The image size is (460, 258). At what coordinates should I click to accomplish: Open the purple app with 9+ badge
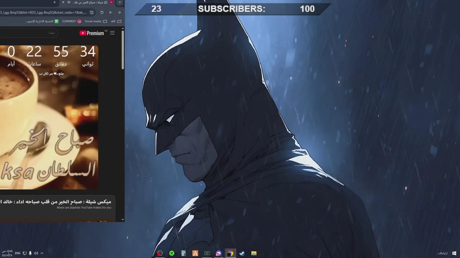[218, 253]
